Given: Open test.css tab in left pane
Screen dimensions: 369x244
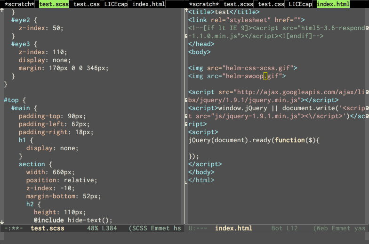Looking at the screenshot, I should coord(86,4).
